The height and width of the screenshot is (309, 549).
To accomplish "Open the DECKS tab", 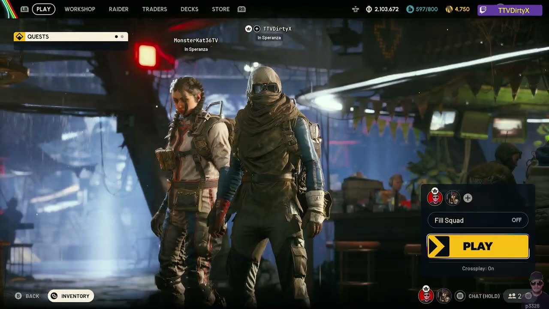I will click(x=190, y=9).
